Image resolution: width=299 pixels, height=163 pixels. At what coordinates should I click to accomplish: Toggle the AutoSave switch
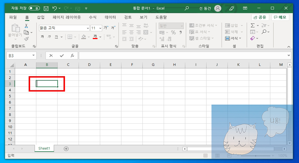tap(34, 8)
